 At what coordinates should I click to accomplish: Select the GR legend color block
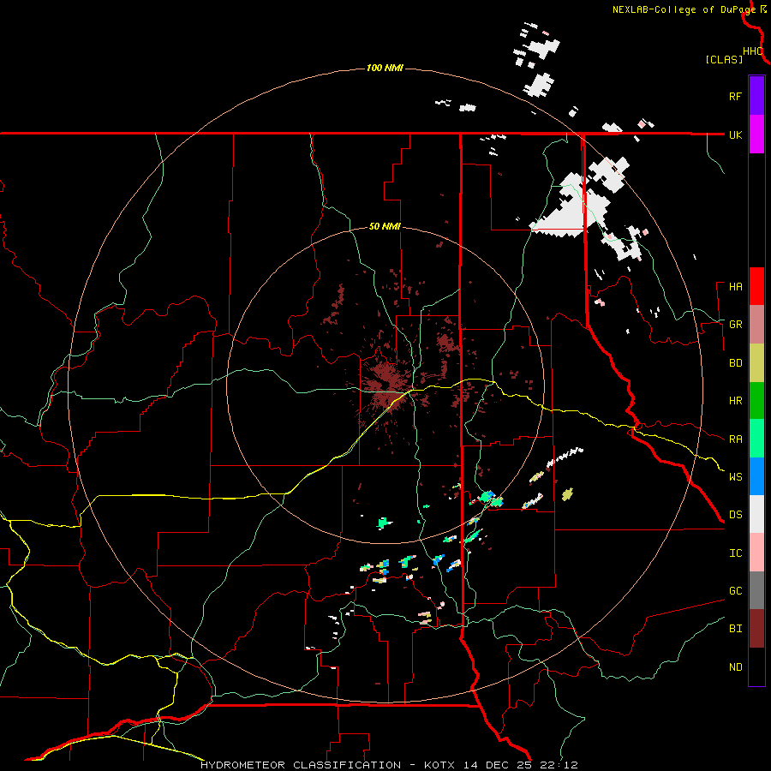tap(756, 325)
